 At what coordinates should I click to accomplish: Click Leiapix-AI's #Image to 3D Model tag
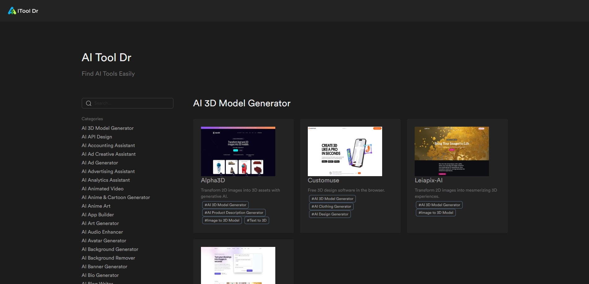point(436,213)
